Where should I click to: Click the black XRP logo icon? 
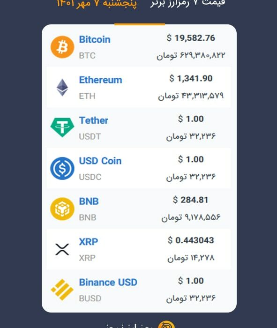[x=62, y=249]
